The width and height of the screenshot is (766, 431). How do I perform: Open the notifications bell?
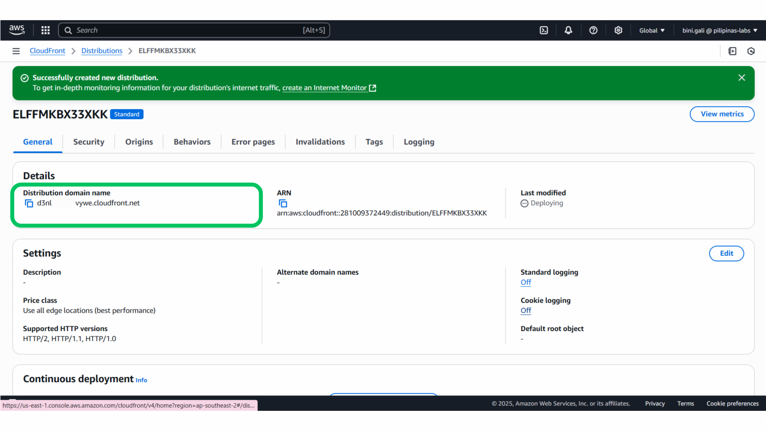coord(568,30)
